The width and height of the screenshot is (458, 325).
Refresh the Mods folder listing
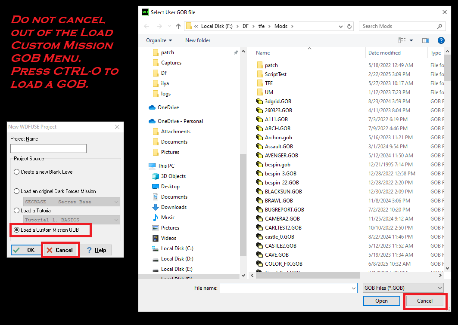(x=349, y=26)
